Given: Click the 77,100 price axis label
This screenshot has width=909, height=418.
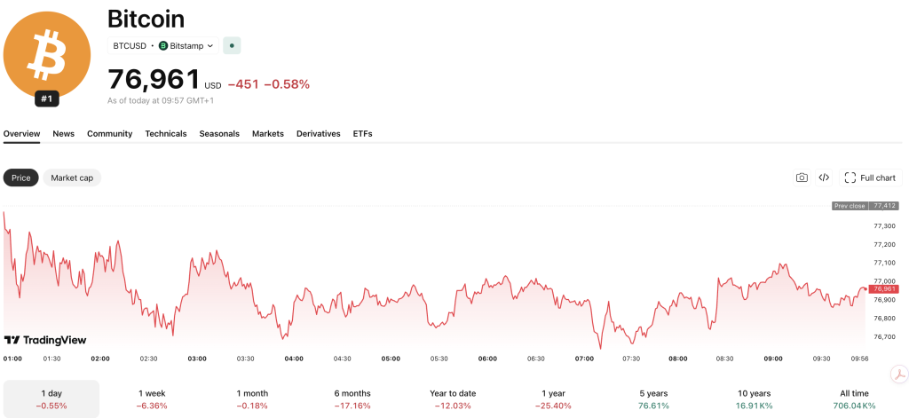Looking at the screenshot, I should point(885,263).
